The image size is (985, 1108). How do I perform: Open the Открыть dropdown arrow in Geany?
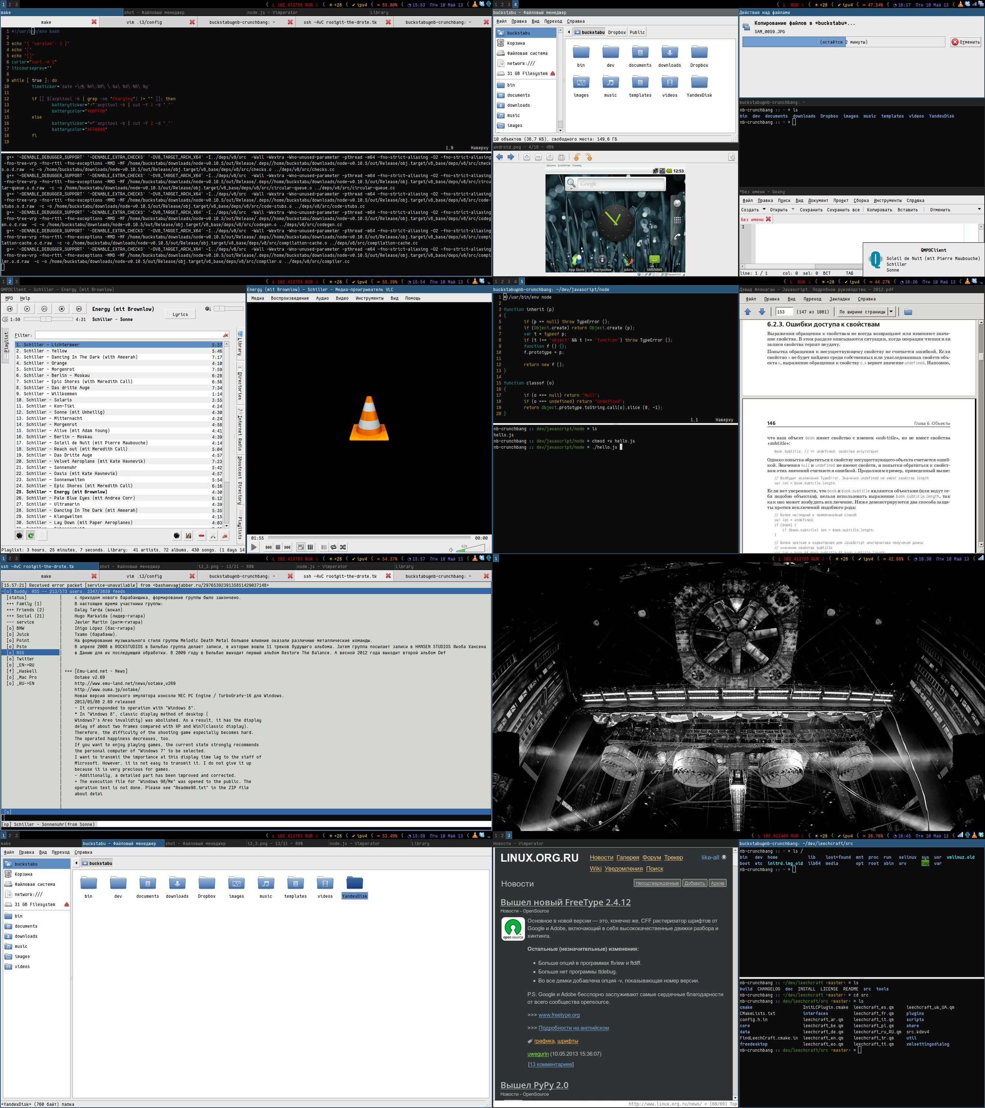pos(793,209)
